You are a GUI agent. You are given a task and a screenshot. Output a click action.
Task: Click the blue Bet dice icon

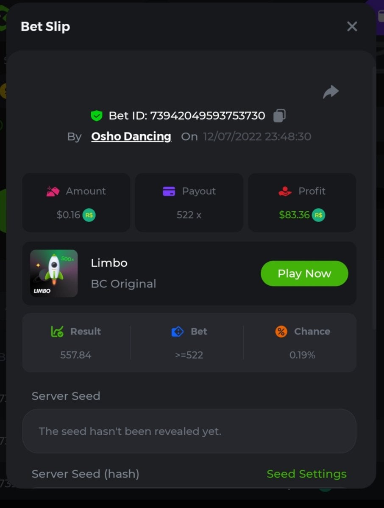coord(177,331)
